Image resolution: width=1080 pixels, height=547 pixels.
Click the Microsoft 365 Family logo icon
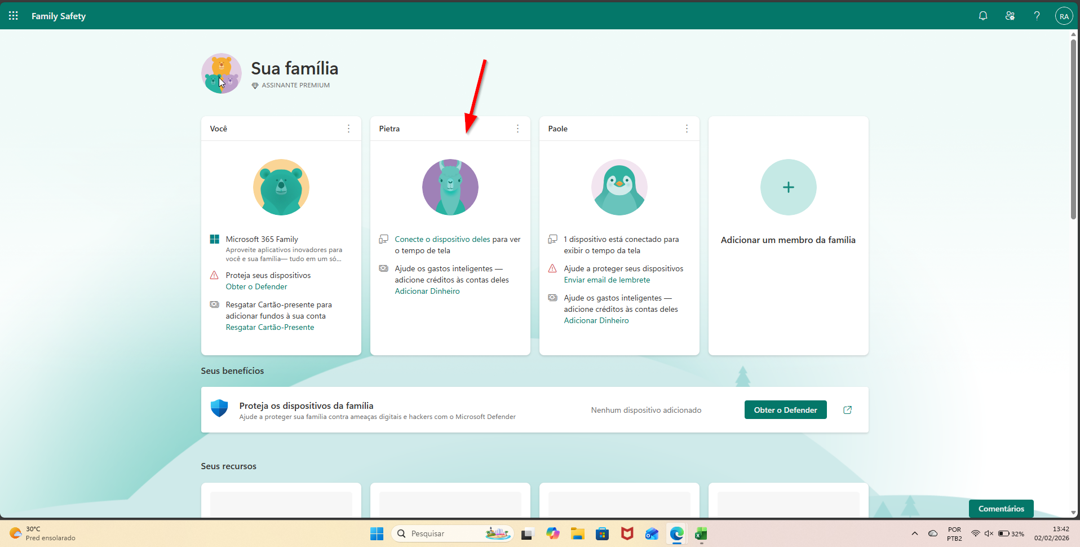(x=214, y=239)
